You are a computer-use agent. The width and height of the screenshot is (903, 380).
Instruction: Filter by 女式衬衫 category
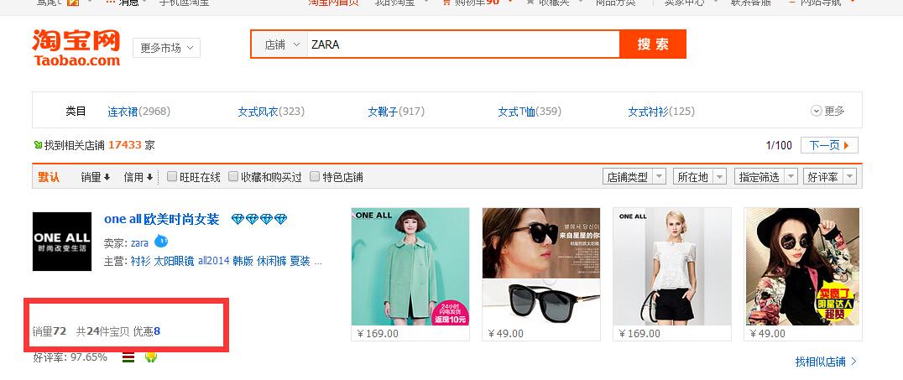pyautogui.click(x=661, y=111)
